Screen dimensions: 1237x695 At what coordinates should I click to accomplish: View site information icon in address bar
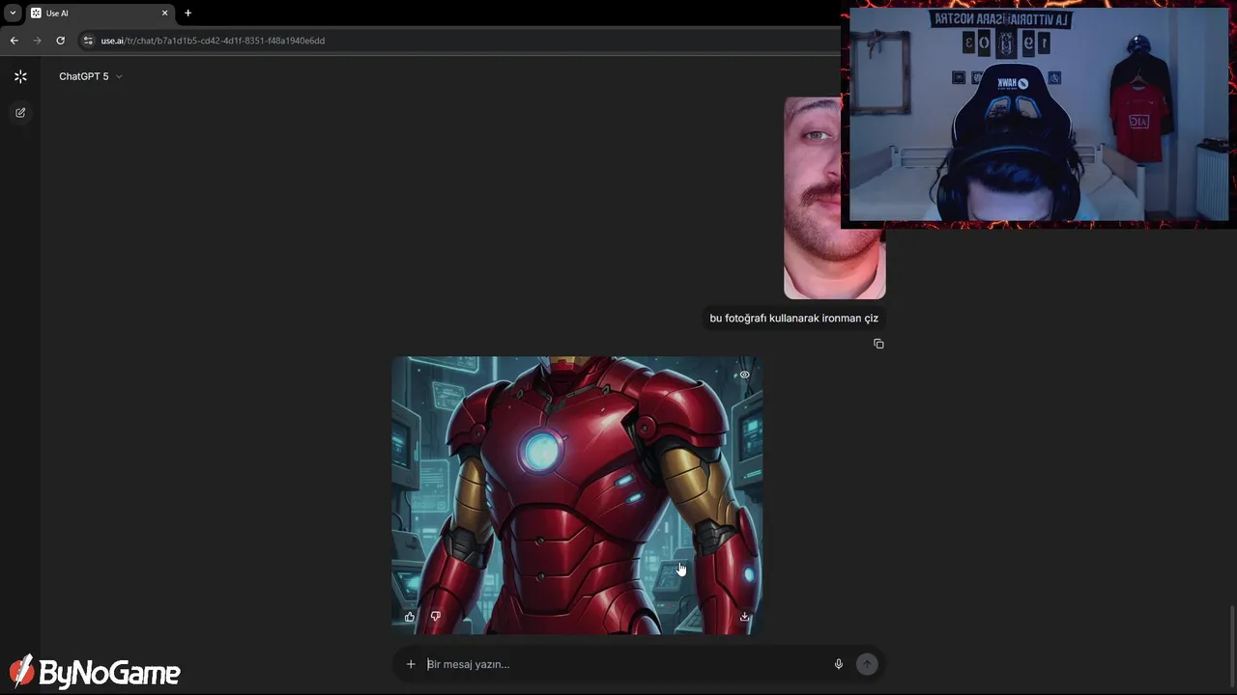[x=88, y=41]
